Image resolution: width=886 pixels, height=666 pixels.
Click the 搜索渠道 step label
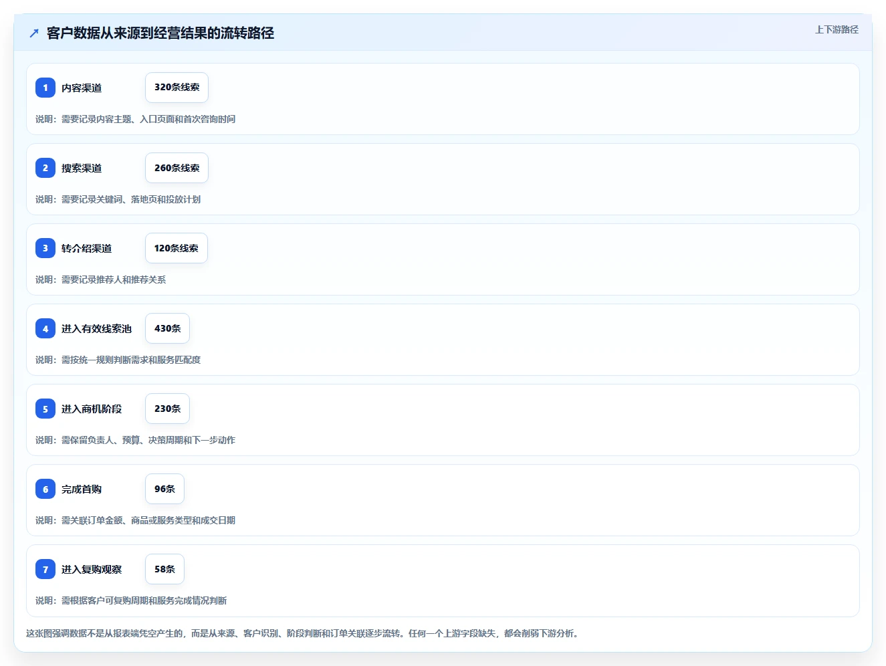tap(82, 168)
